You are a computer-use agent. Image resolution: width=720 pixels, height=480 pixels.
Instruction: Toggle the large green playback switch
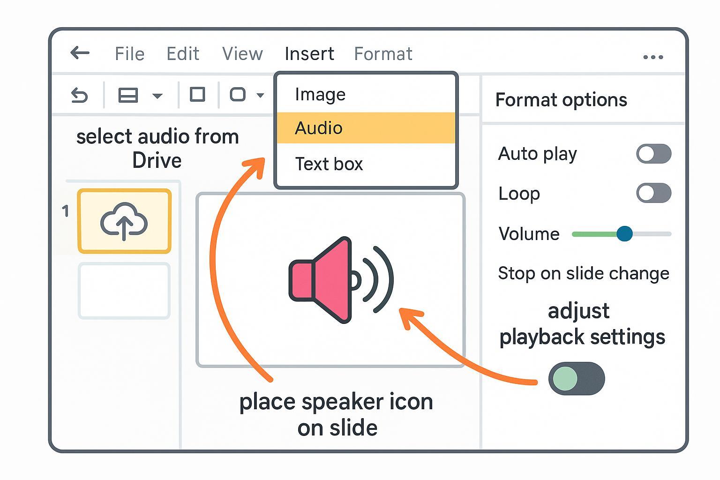[577, 378]
